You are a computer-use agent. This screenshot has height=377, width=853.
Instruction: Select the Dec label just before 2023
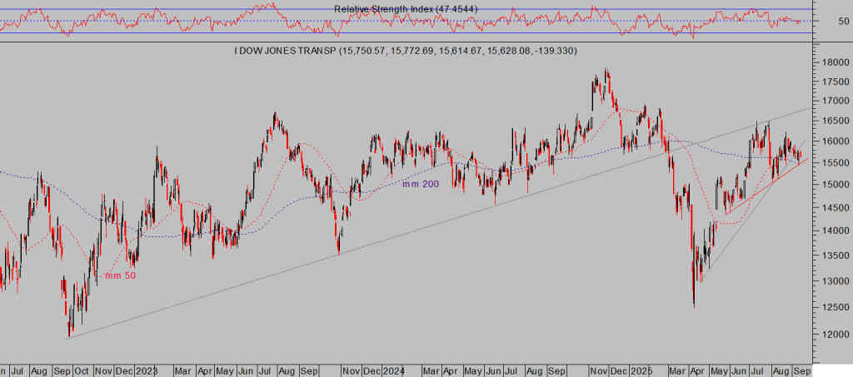click(x=125, y=371)
